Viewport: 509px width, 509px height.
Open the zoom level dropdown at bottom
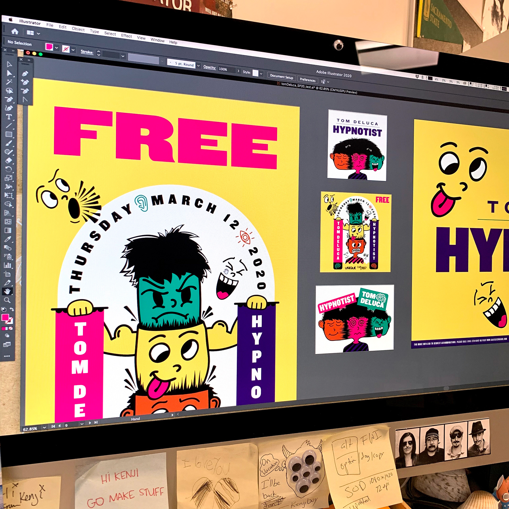44,427
